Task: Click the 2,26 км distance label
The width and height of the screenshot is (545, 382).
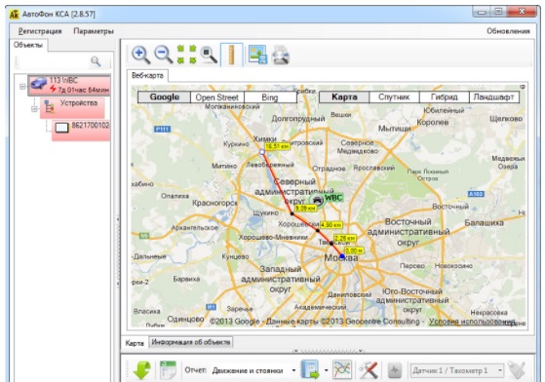Action: pos(345,238)
